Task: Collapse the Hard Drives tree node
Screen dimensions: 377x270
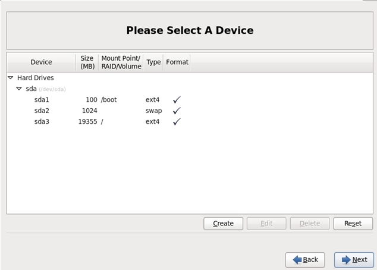Action: pyautogui.click(x=11, y=78)
